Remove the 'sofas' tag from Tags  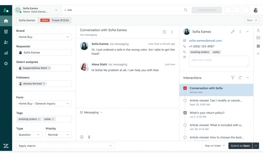[x=53, y=119]
